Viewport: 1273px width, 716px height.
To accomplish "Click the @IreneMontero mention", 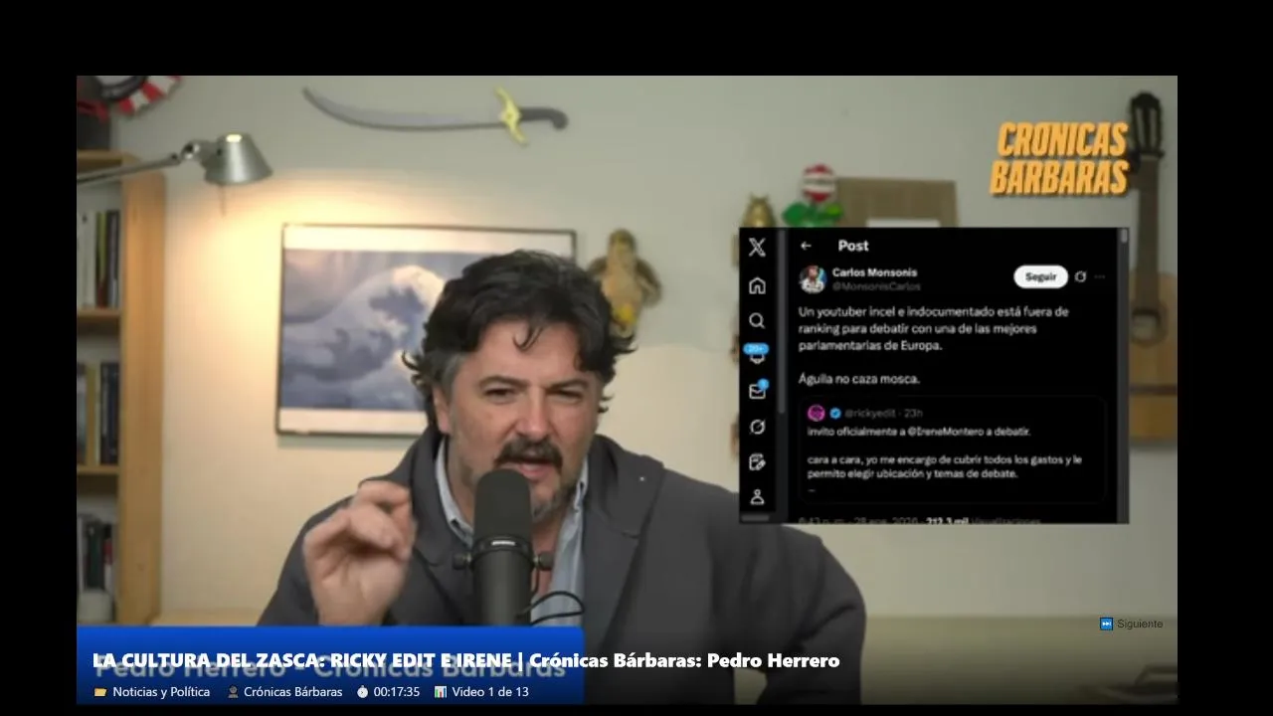I will pyautogui.click(x=946, y=432).
